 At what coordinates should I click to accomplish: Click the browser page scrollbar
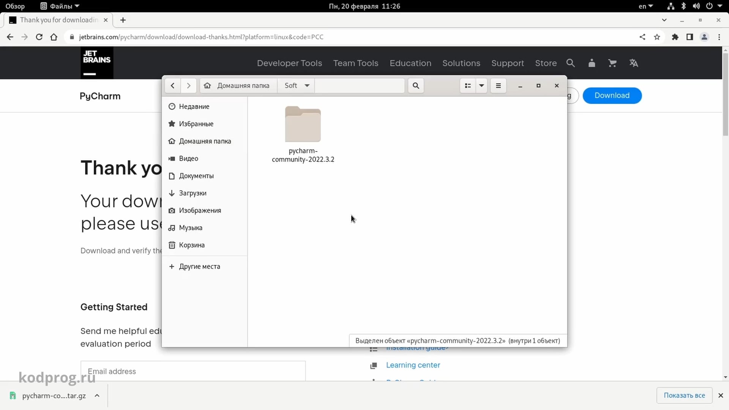coord(726,94)
